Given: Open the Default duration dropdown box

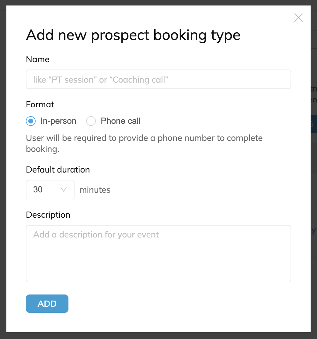Looking at the screenshot, I should click(50, 190).
